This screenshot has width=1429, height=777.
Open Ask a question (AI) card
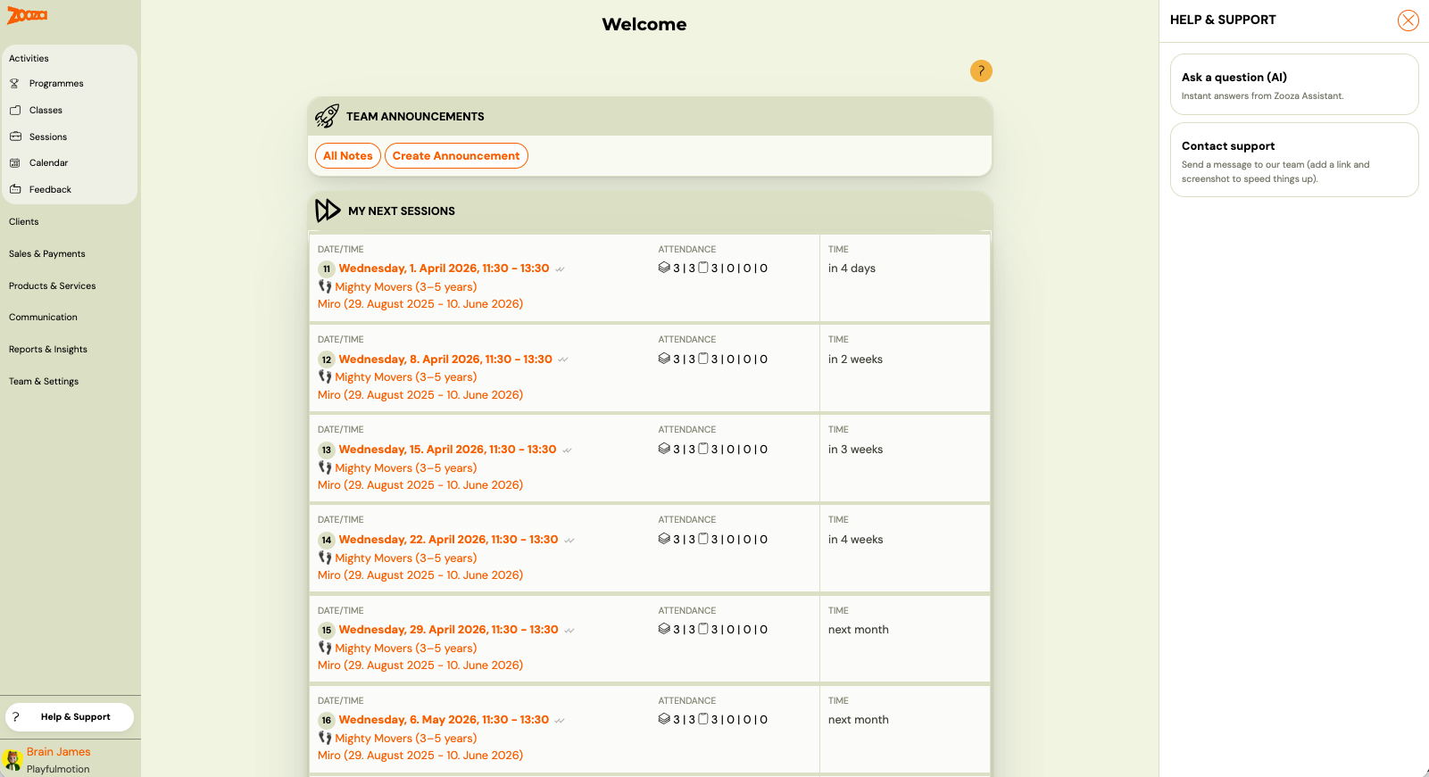coord(1294,85)
